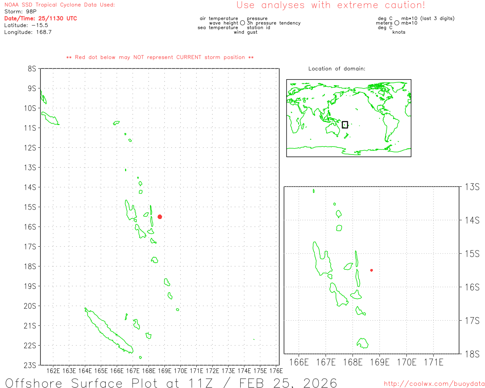Click "NOAA SSD Tropical Cyclone Data Used" header

tap(59, 5)
